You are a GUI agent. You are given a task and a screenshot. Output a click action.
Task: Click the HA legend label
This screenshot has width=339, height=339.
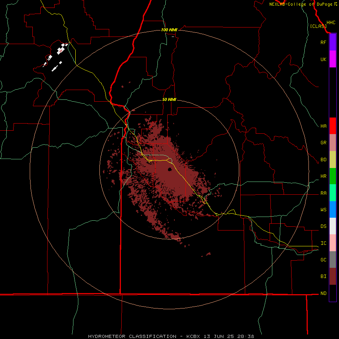[323, 126]
